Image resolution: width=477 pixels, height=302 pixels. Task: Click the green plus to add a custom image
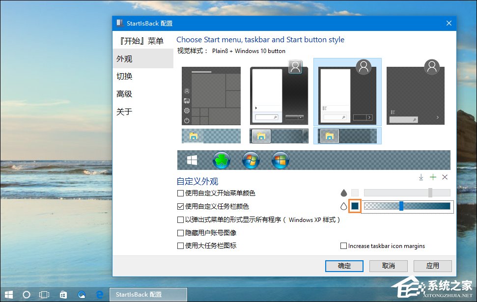coord(433,177)
